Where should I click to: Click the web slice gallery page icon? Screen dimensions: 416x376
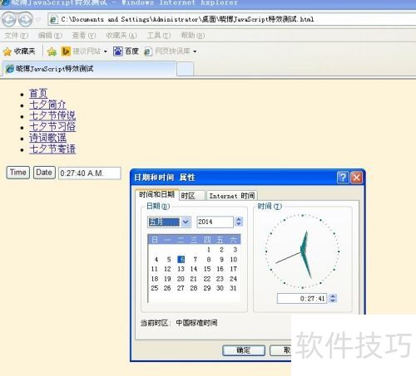click(x=148, y=51)
